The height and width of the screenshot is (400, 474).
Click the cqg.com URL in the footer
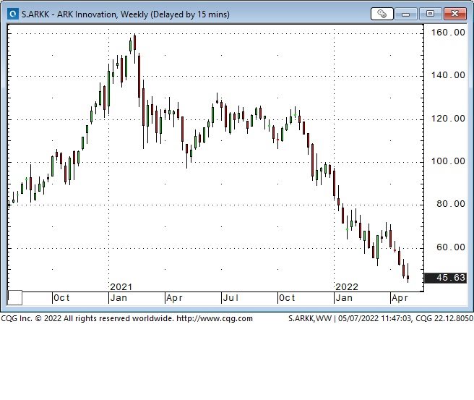(x=215, y=318)
